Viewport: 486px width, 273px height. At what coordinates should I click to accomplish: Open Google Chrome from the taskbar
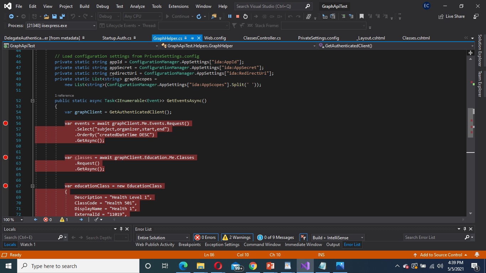click(x=253, y=266)
